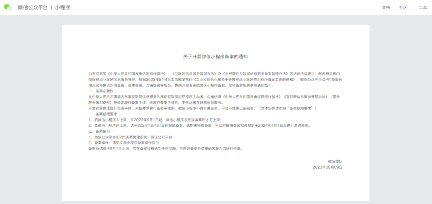Click text 1、微信公众平台ICP代备案管理系统：
The image size is (432, 204).
119,137
